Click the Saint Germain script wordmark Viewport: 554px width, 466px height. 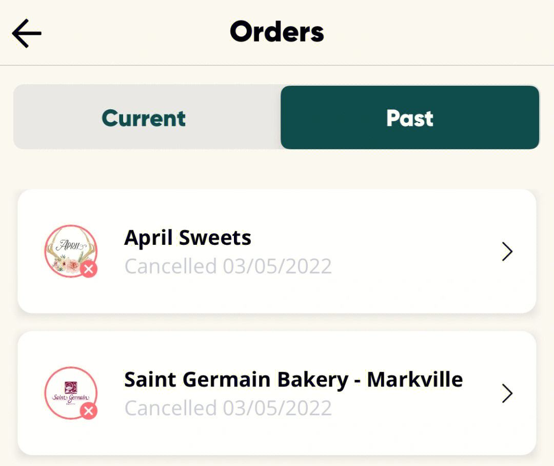click(x=71, y=398)
